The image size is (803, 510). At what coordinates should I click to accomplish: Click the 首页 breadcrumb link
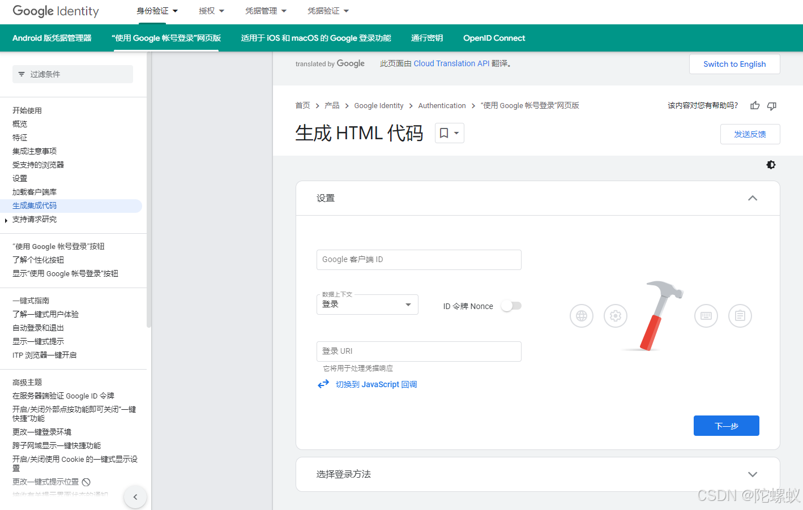point(302,105)
